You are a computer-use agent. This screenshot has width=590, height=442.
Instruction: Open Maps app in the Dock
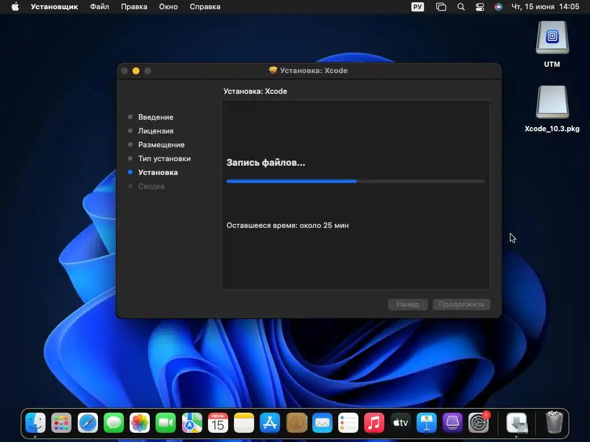point(192,422)
